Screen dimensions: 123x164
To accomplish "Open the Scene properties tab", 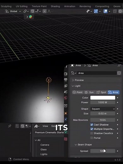I will (66, 92).
